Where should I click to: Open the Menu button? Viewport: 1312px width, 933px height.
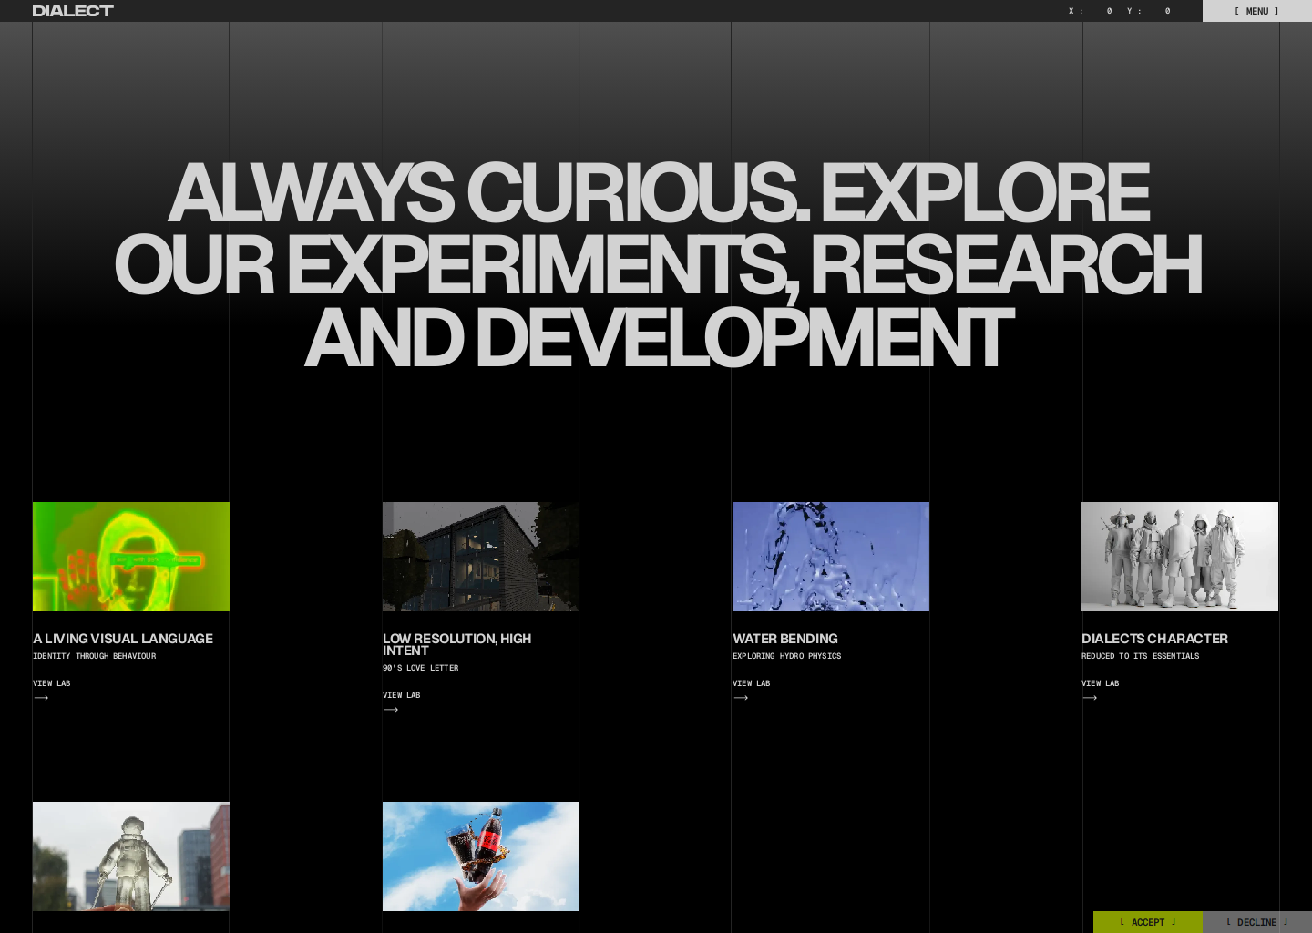1256,11
